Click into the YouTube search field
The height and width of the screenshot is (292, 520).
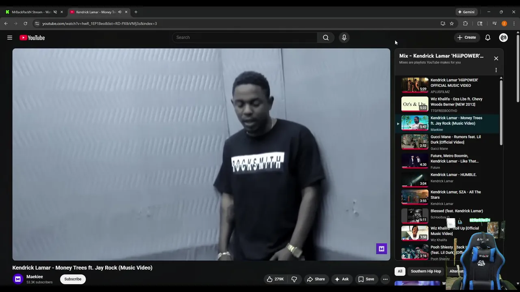(245, 38)
